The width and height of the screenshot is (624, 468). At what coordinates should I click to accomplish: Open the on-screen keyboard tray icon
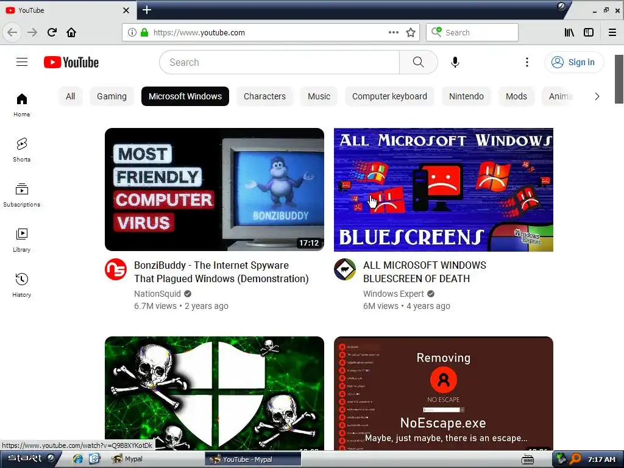tap(528, 459)
